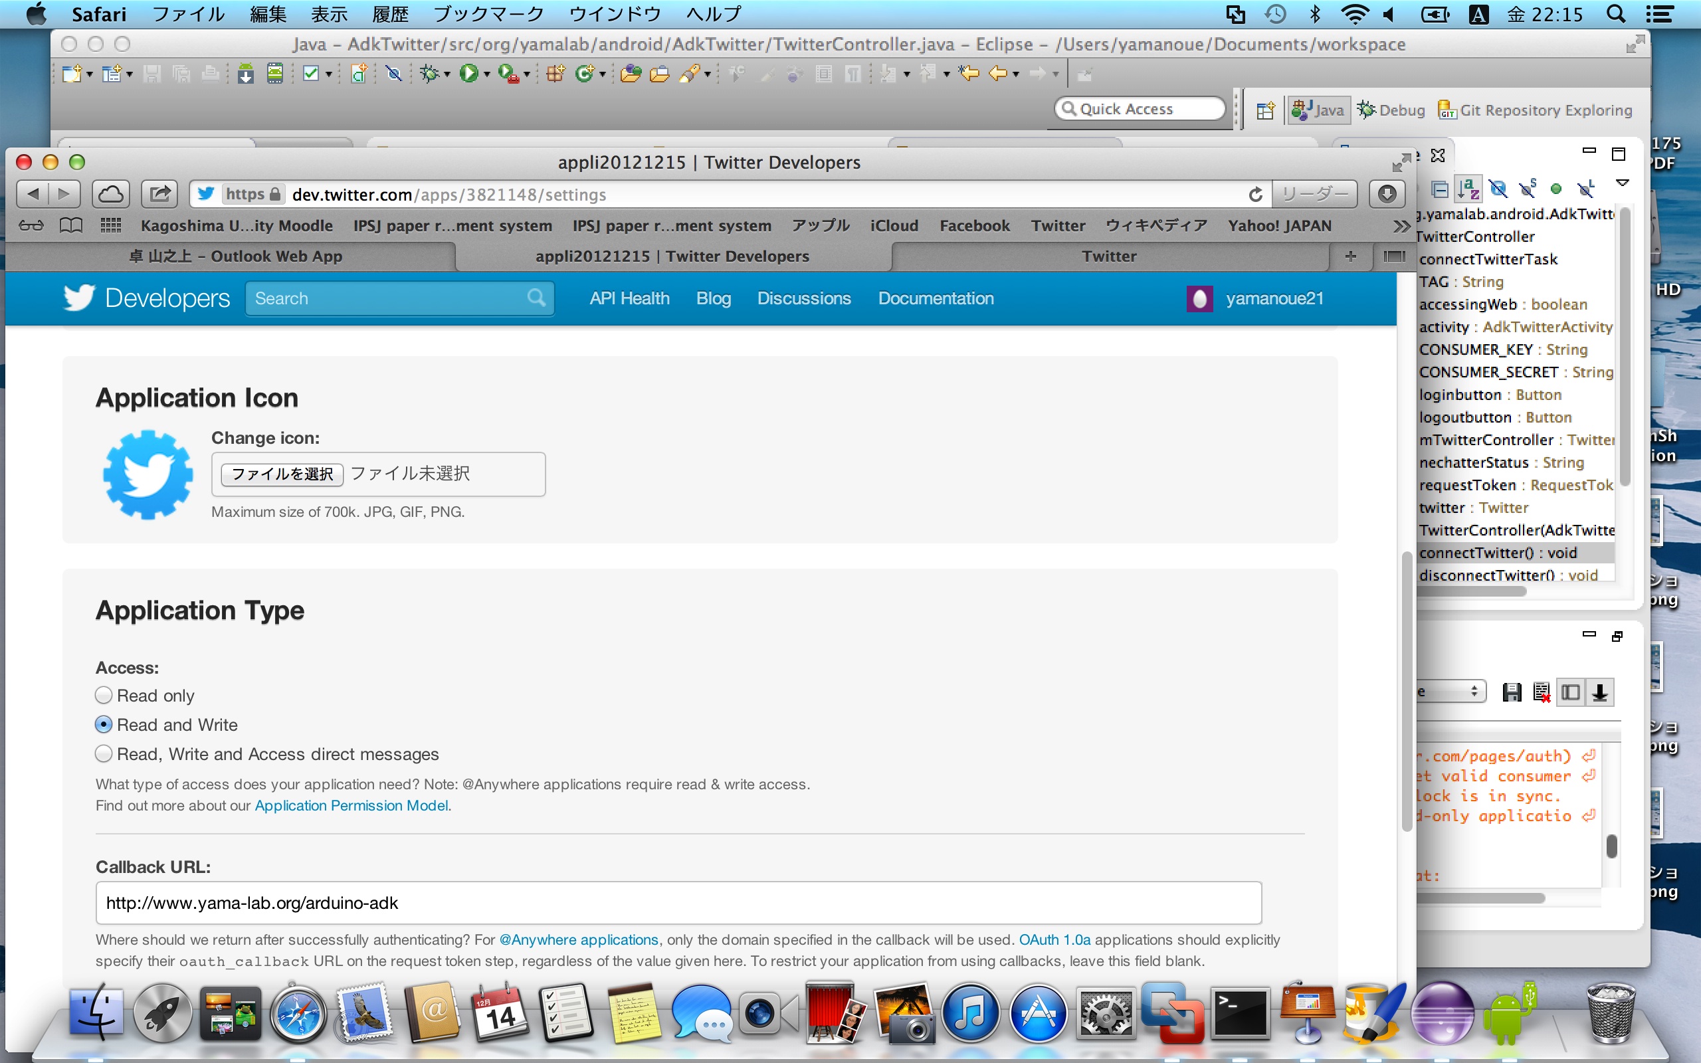Open the Application Permission Model link
The width and height of the screenshot is (1701, 1063).
click(x=351, y=806)
